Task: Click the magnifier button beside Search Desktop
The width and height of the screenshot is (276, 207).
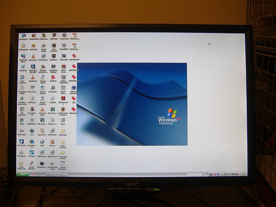Action: (x=203, y=175)
